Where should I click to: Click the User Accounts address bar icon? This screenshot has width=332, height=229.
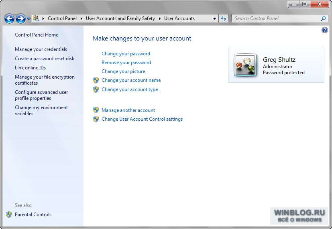(x=36, y=18)
